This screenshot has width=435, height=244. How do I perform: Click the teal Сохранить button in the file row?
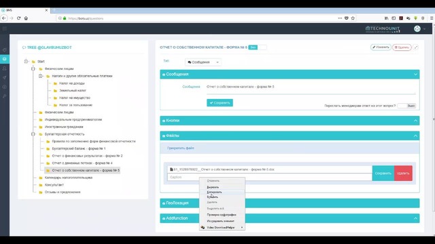click(x=383, y=174)
